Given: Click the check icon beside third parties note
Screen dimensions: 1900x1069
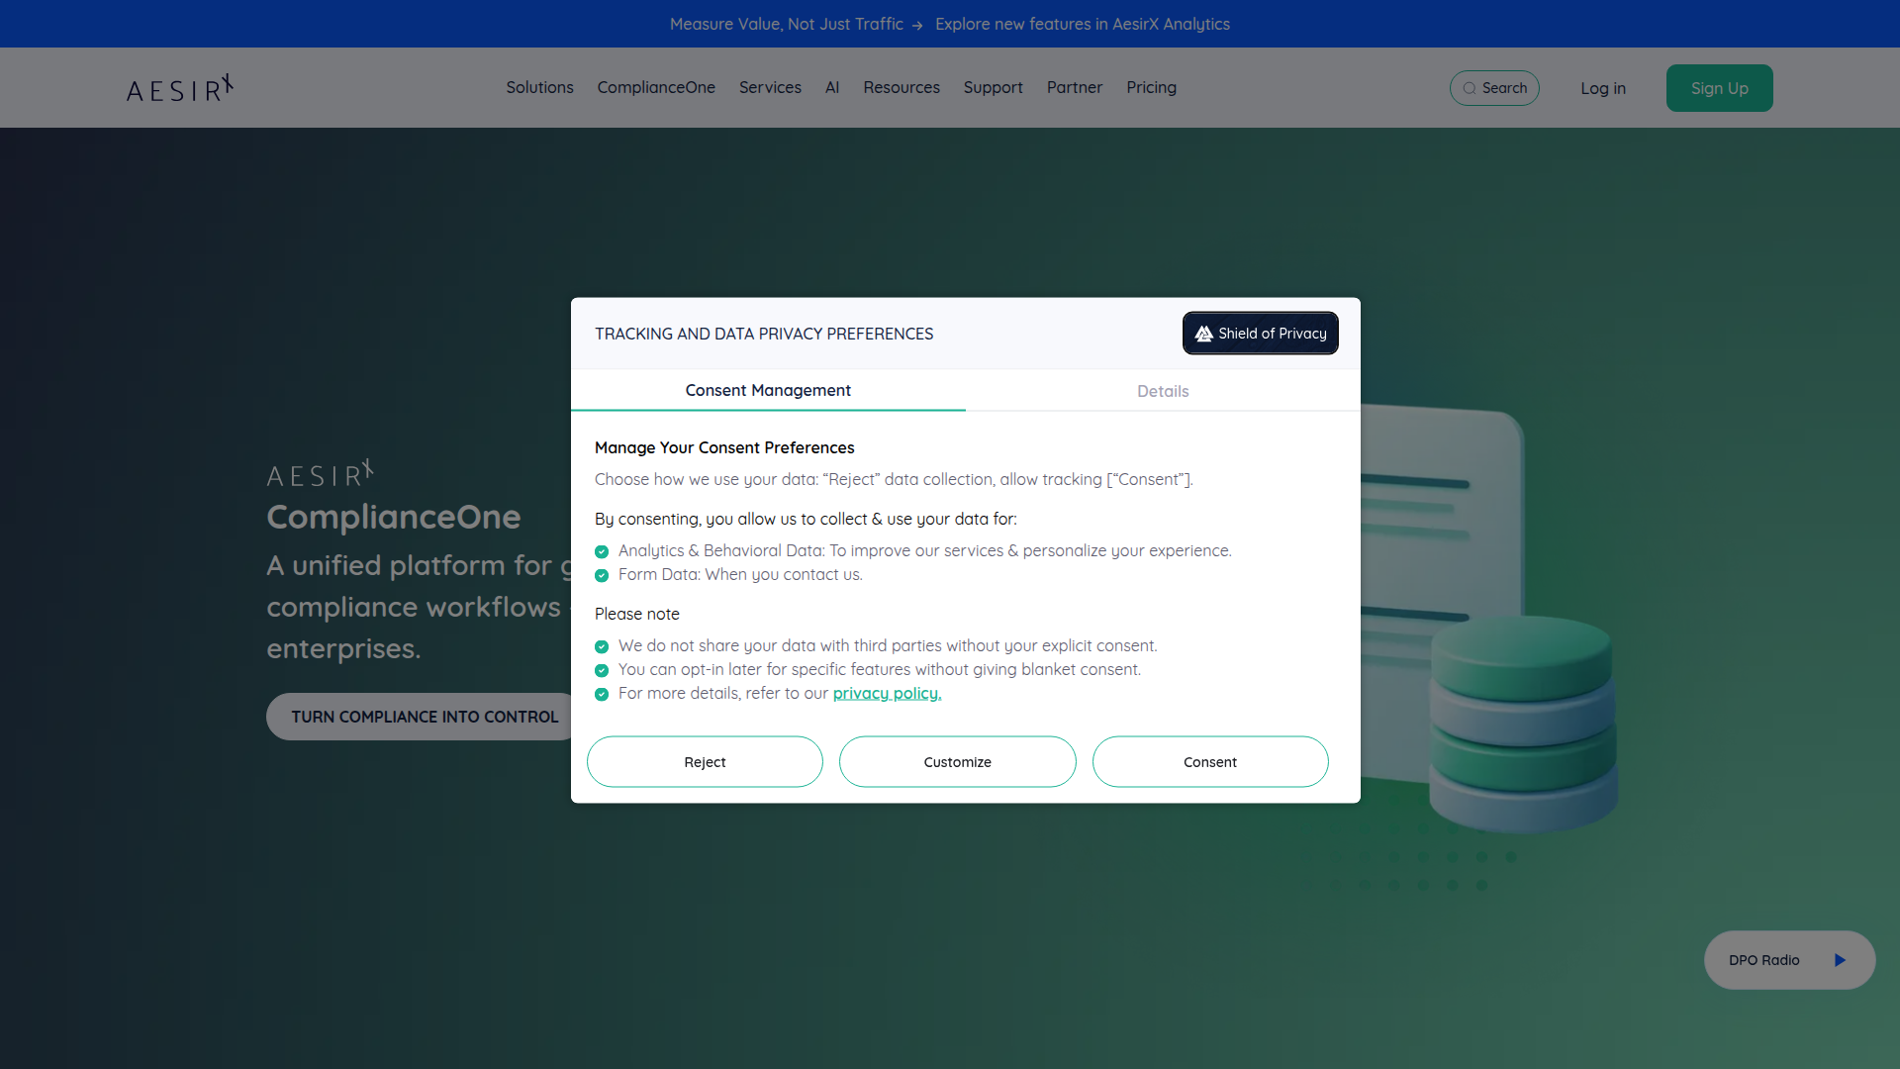Looking at the screenshot, I should click(602, 646).
